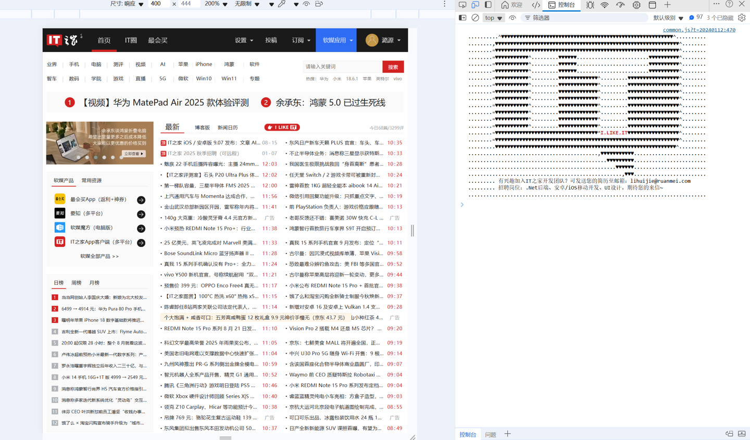Expand the 软媒应用 dropdown

(336, 40)
